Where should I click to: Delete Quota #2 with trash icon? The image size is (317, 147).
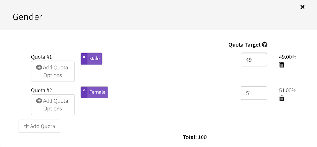(x=282, y=98)
